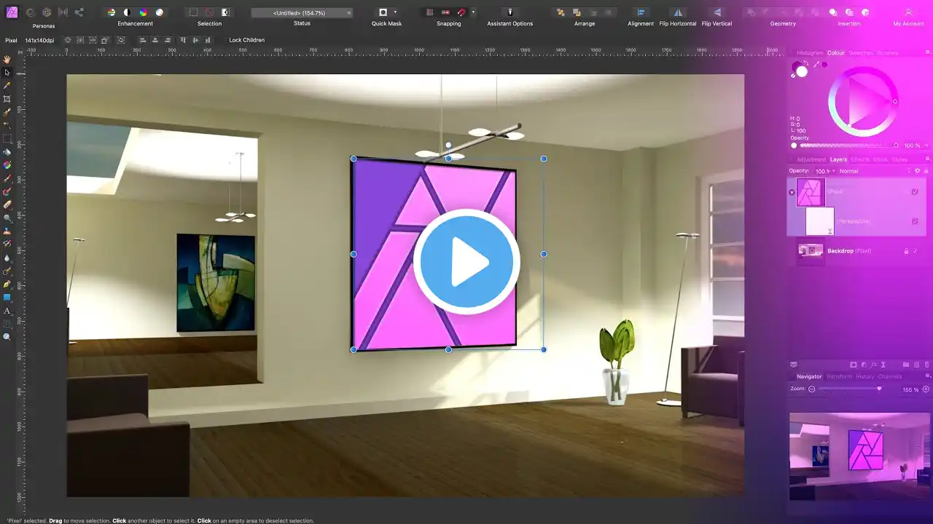Select the Crop tool
Viewport: 933px width, 524px height.
[7, 99]
